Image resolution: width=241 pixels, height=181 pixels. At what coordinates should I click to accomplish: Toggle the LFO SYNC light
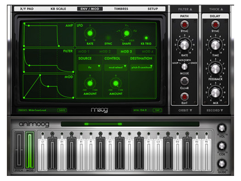[108, 38]
